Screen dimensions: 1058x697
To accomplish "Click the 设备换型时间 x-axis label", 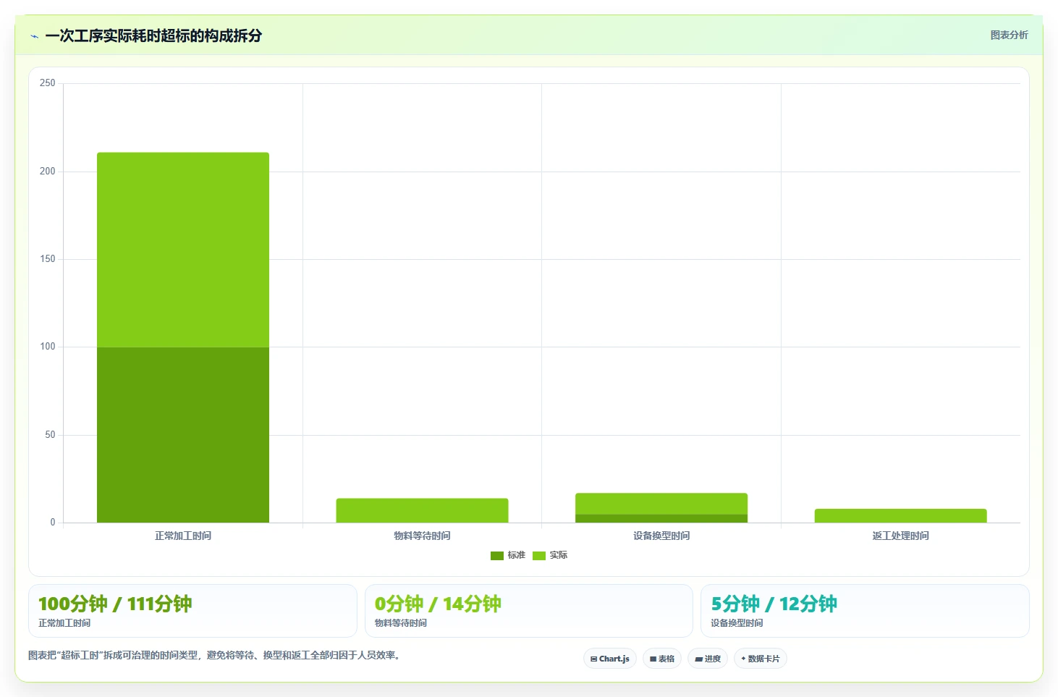I will 661,536.
